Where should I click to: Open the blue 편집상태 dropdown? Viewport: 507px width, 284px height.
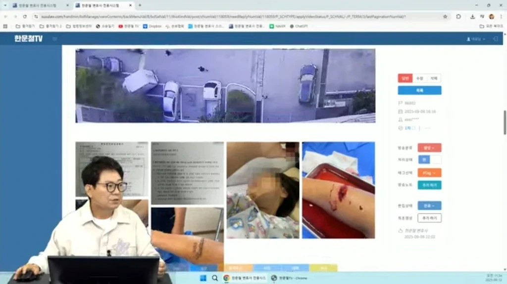[429, 205]
